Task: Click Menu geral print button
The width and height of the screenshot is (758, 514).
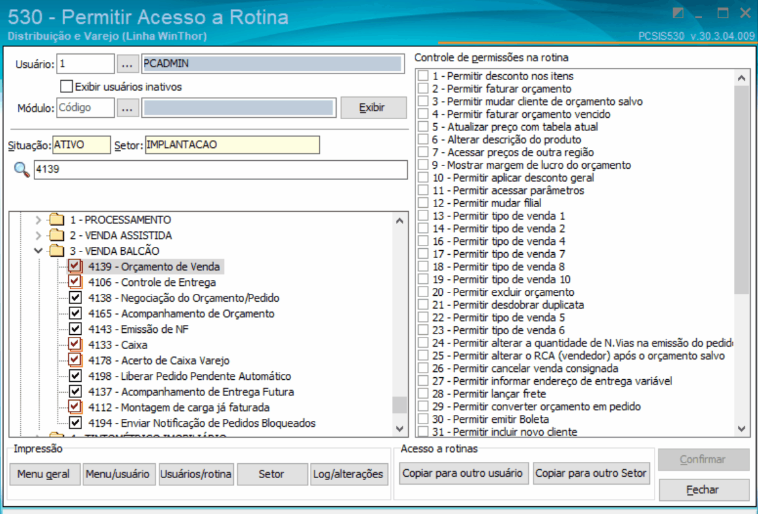Action: [44, 474]
